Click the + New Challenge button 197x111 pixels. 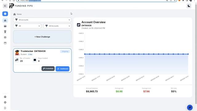[42, 37]
